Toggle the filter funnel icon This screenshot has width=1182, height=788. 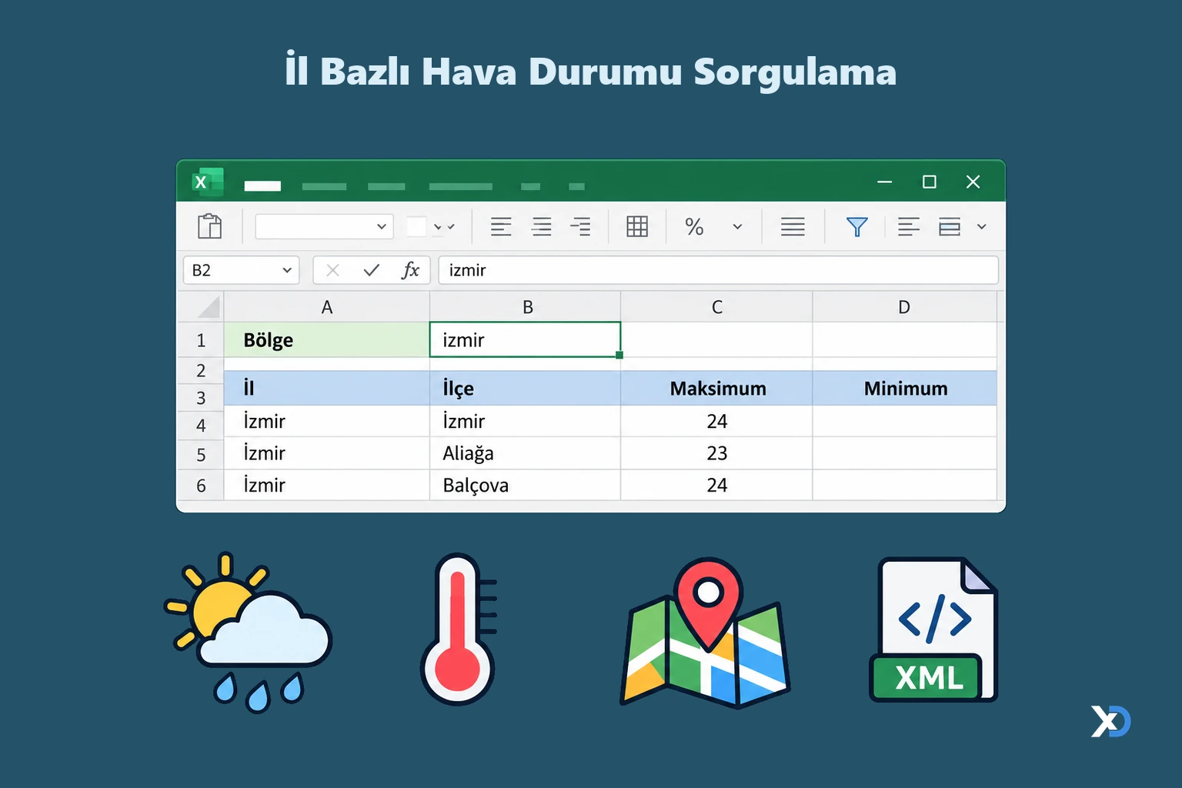(856, 226)
